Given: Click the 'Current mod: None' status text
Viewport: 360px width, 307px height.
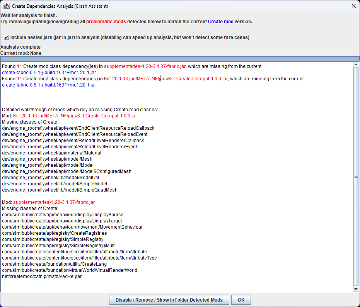Looking at the screenshot, I should [x=21, y=53].
